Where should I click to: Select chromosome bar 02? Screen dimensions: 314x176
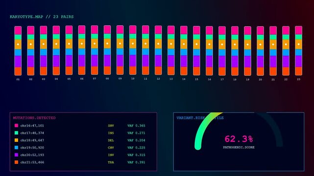pos(31,51)
